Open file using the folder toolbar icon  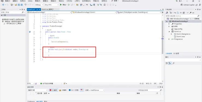click(16, 5)
